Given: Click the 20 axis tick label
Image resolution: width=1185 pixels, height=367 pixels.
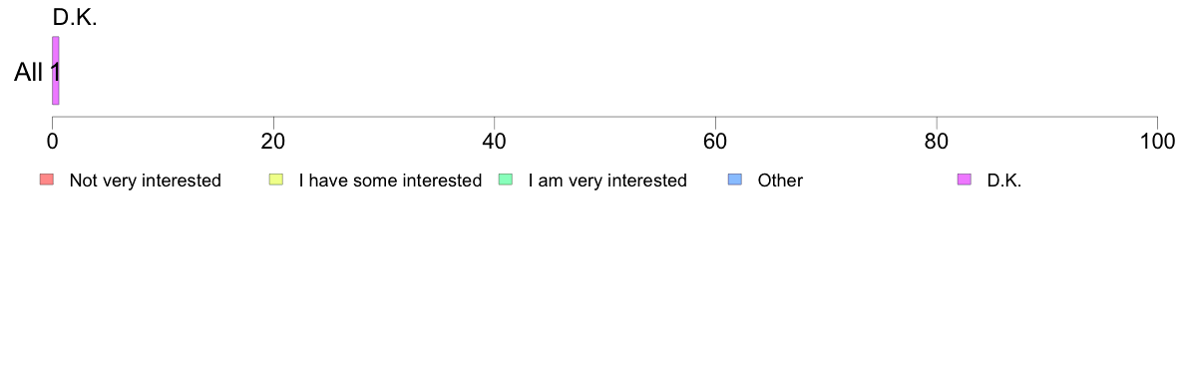Looking at the screenshot, I should click(273, 142).
